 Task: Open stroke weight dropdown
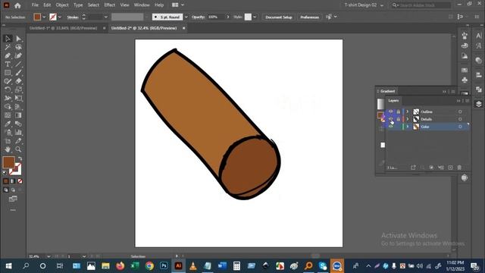tap(106, 17)
